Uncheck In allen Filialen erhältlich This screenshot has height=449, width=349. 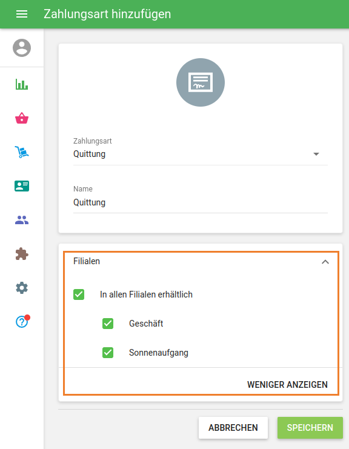pyautogui.click(x=79, y=294)
